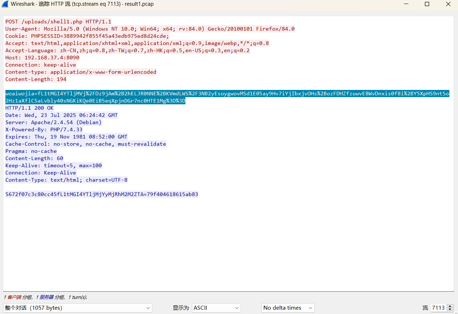Click the 流 stream label

pyautogui.click(x=425, y=308)
